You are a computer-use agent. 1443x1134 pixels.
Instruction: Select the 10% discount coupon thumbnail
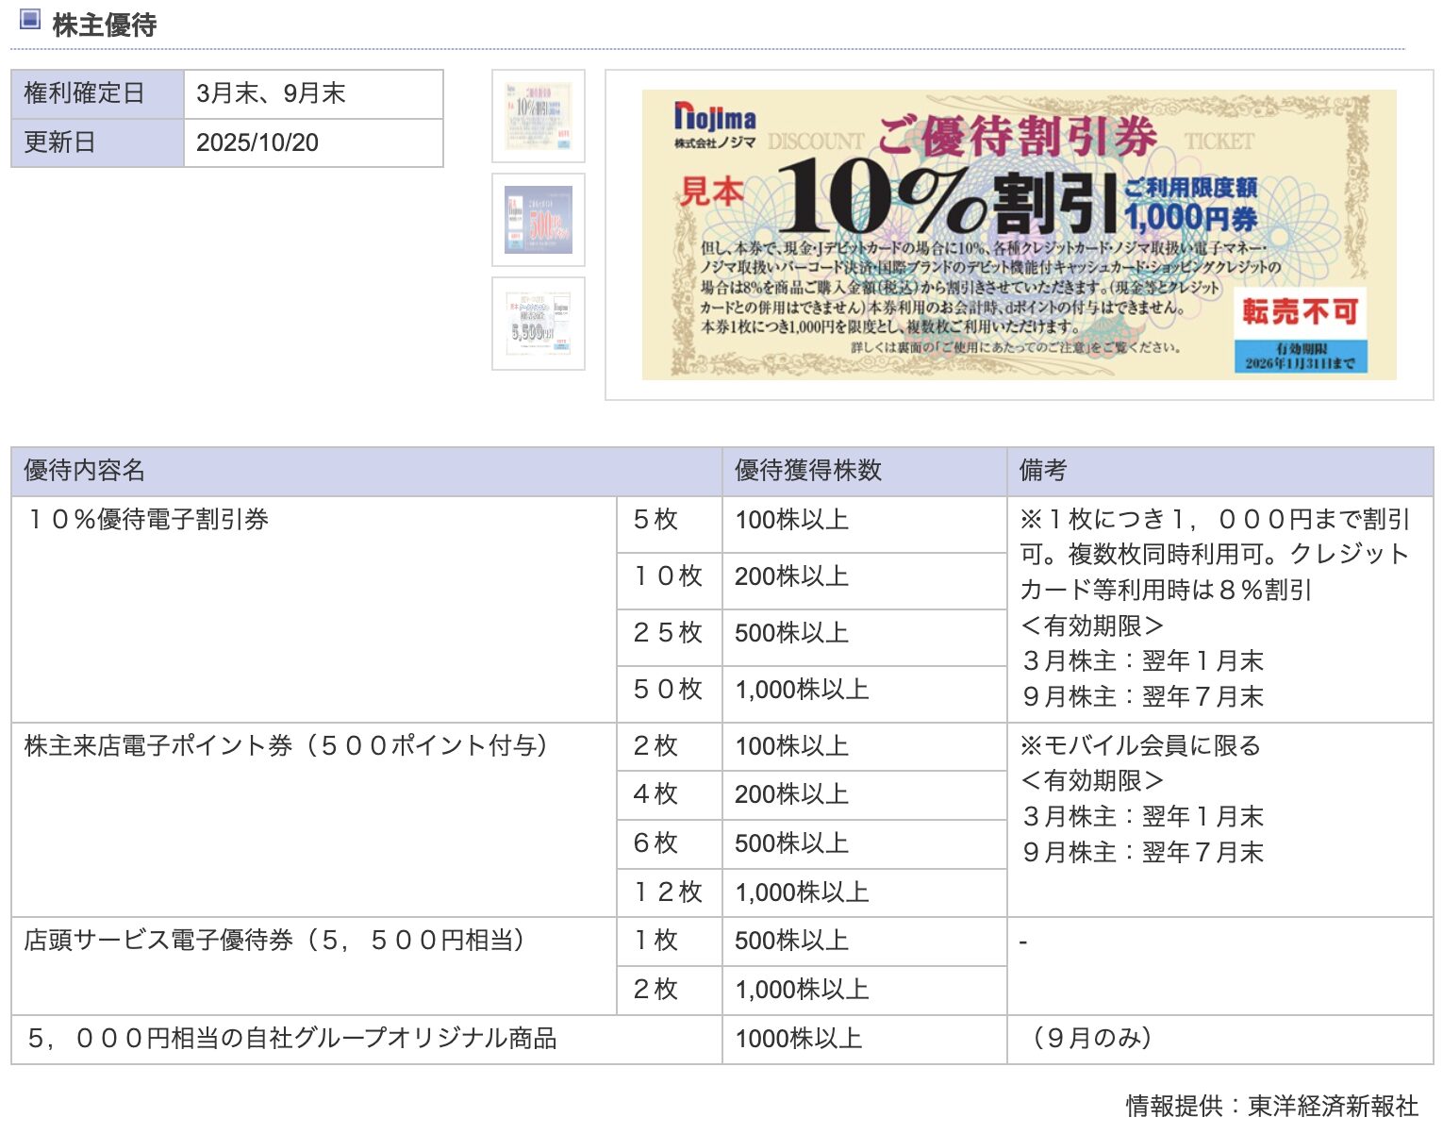[538, 116]
